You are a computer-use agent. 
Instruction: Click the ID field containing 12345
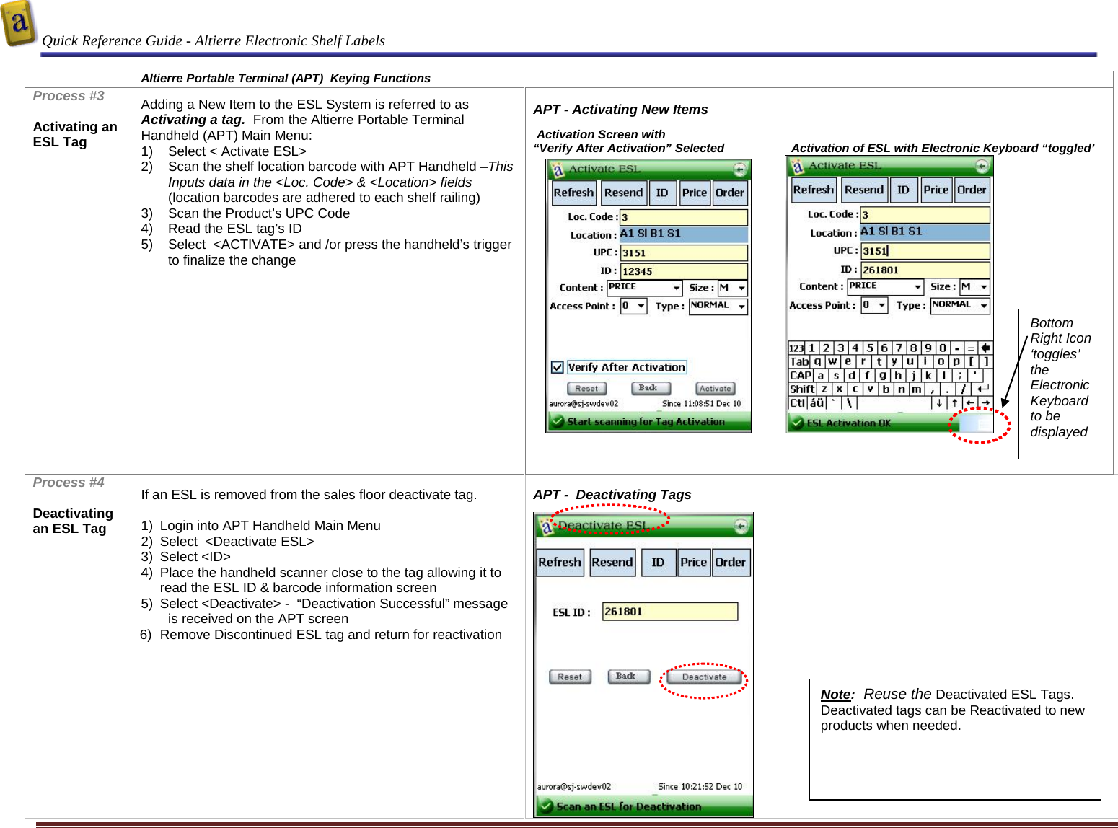coord(684,271)
